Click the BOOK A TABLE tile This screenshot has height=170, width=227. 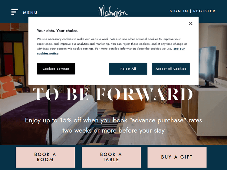pyautogui.click(x=111, y=157)
